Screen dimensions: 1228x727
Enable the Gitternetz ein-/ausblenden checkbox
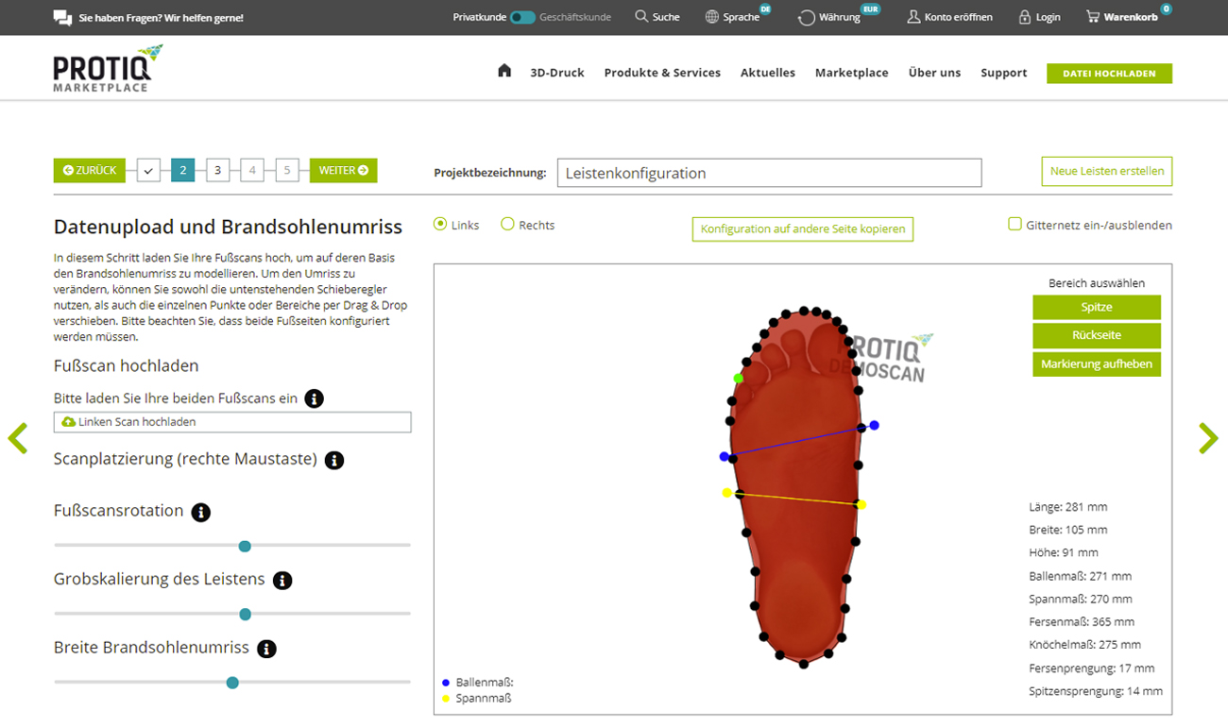(x=1015, y=225)
